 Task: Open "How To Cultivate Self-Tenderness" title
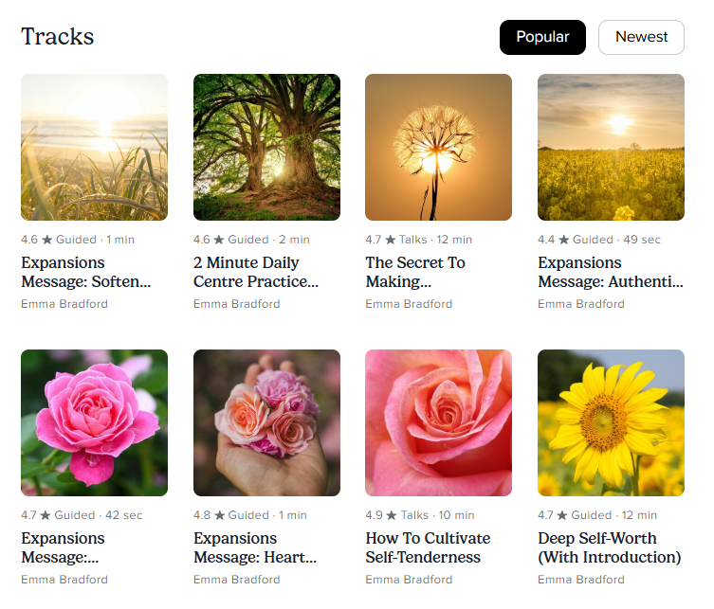(428, 547)
